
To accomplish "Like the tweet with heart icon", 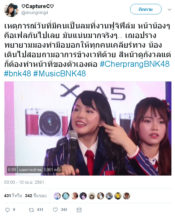I will (x=55, y=210).
